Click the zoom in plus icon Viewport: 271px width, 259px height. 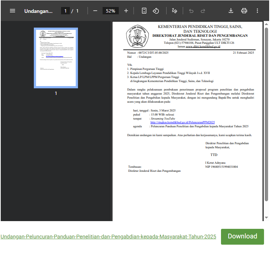126,11
